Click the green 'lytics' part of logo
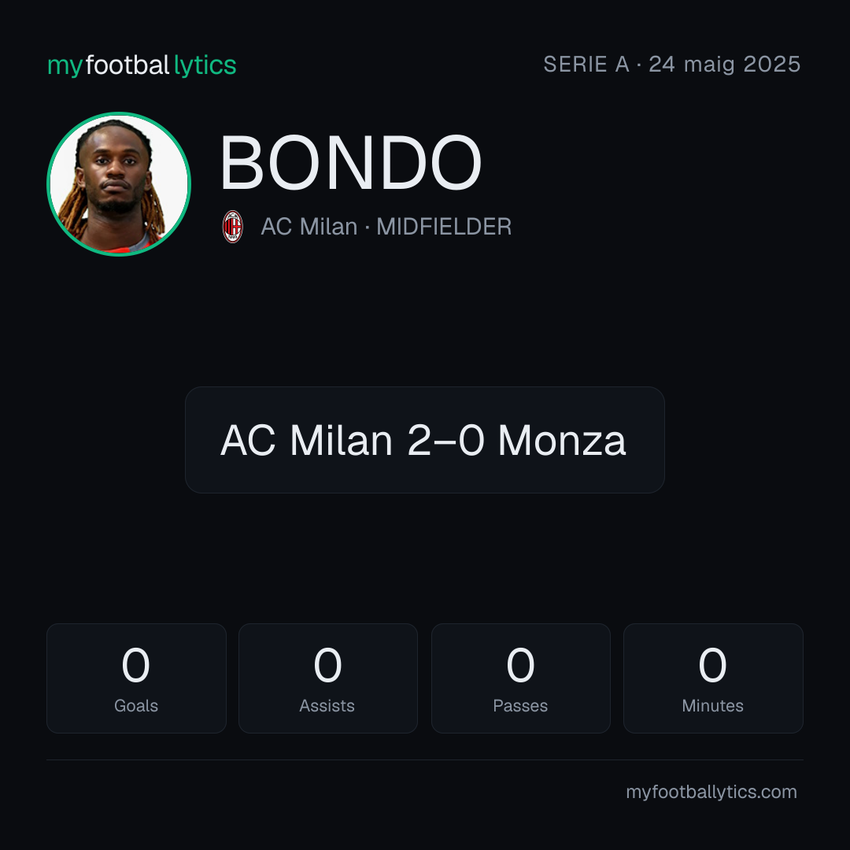The image size is (850, 850). click(x=205, y=65)
